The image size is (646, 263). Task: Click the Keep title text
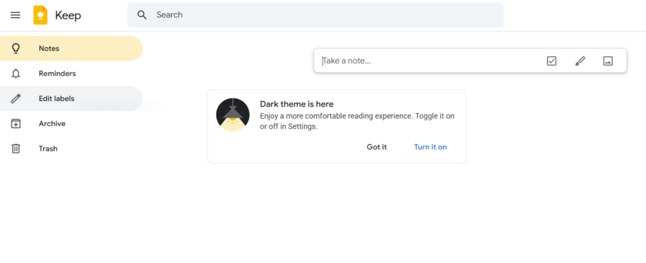68,16
